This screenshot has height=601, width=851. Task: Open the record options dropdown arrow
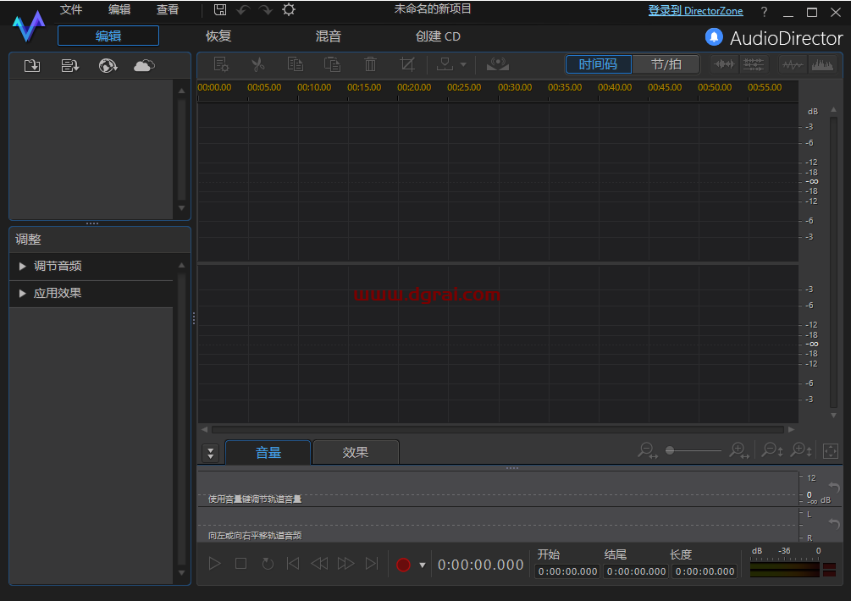coord(422,564)
